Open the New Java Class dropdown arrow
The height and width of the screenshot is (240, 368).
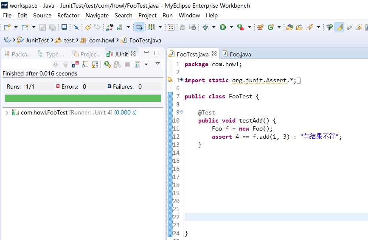[279, 27]
